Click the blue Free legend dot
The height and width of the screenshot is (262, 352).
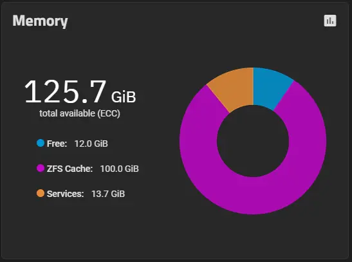click(x=41, y=143)
